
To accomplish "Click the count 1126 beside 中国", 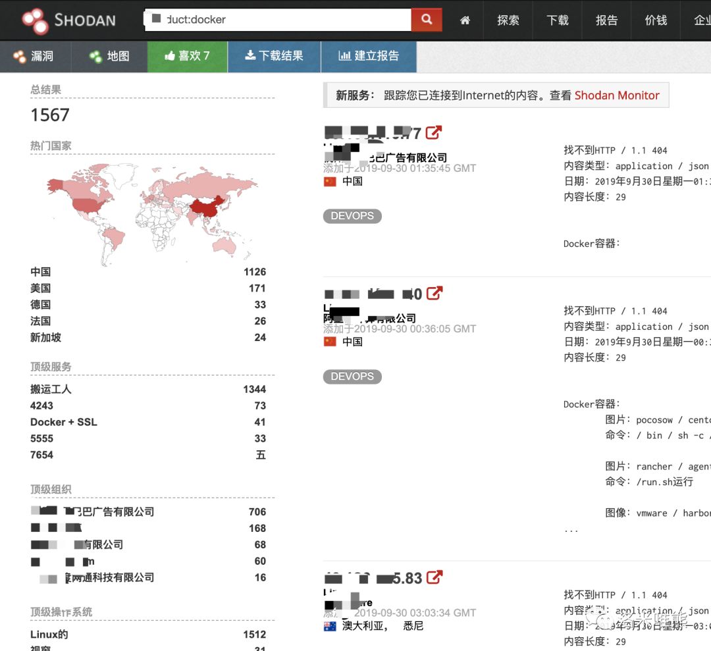I will 255,272.
